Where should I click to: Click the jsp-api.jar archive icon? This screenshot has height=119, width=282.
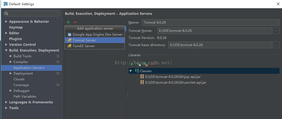pyautogui.click(x=142, y=76)
